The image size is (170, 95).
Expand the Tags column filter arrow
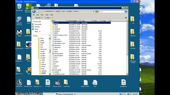pyautogui.click(x=110, y=21)
